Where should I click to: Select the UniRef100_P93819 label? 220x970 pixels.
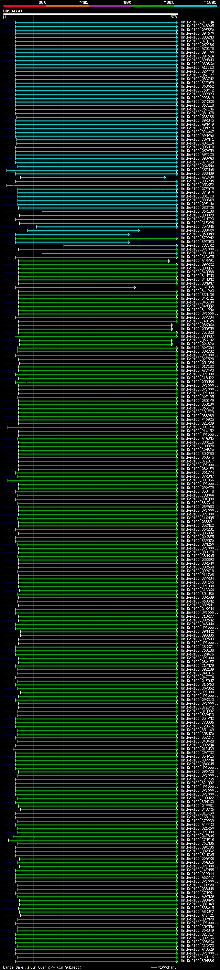pyautogui.click(x=197, y=98)
